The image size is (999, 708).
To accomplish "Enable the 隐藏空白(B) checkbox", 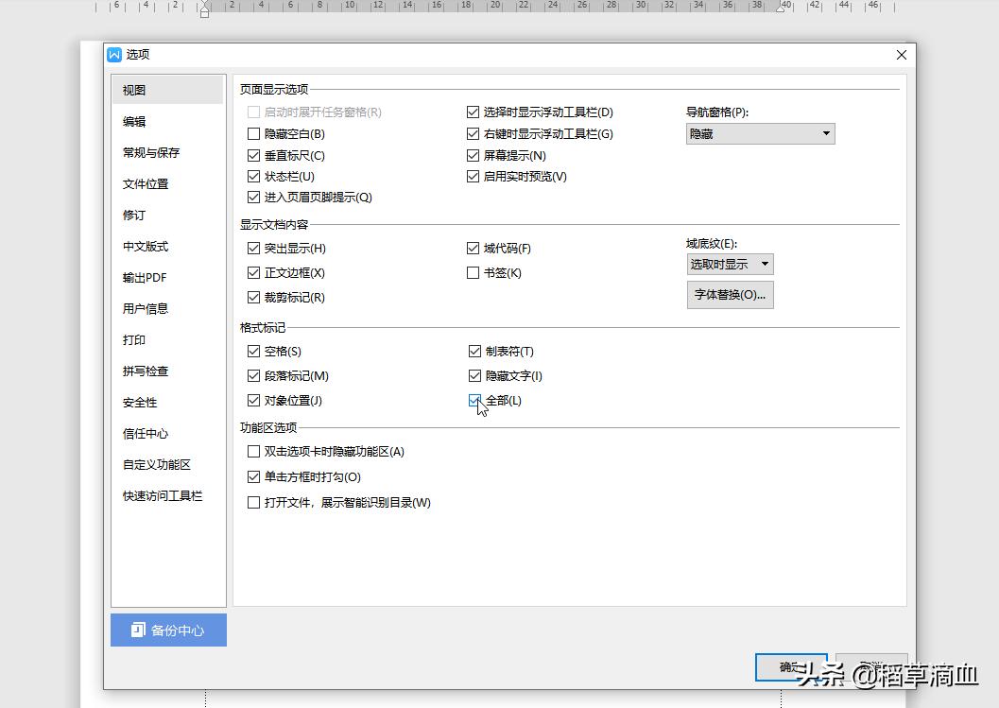I will (x=252, y=133).
